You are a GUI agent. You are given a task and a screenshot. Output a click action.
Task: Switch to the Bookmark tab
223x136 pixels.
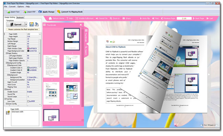click(20, 17)
